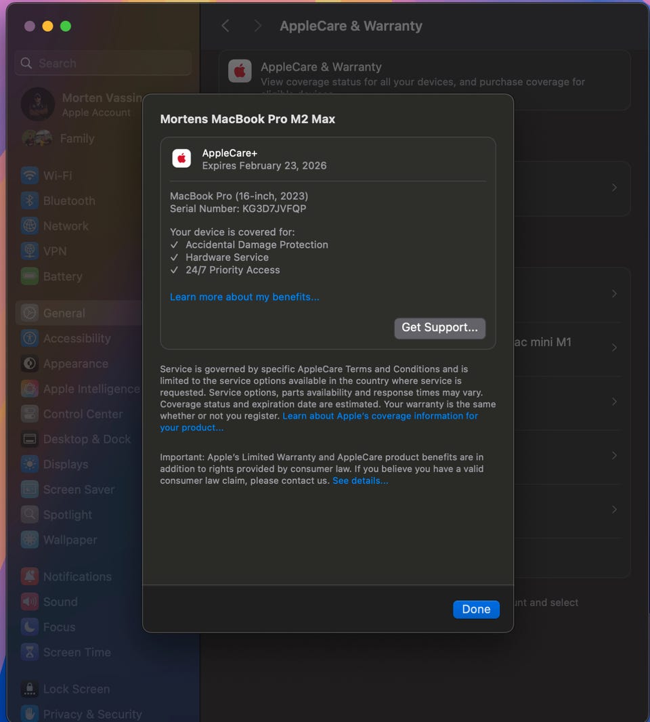Open Displays settings icon
The height and width of the screenshot is (722, 650).
[30, 464]
